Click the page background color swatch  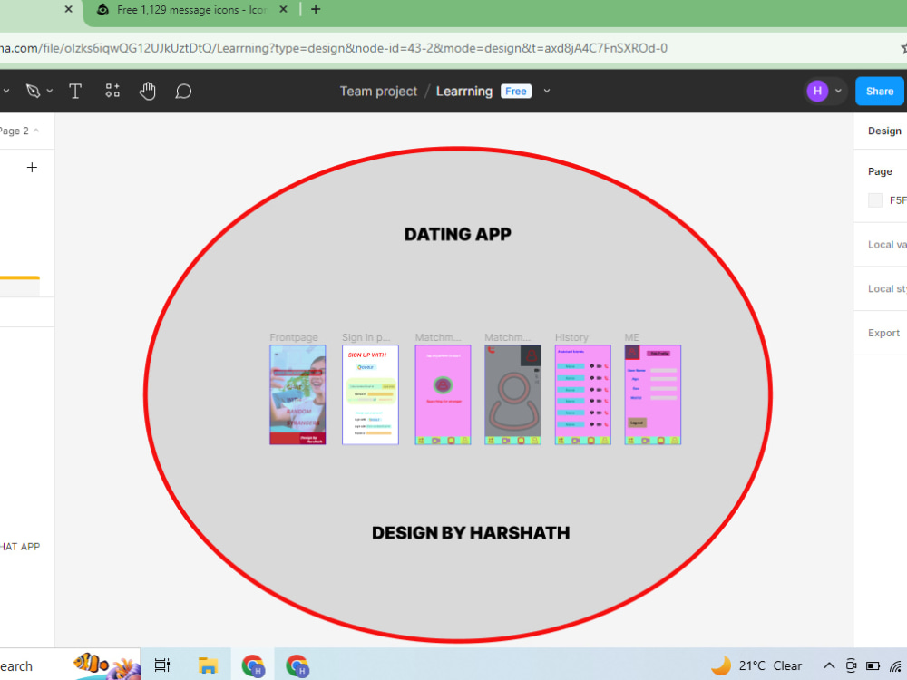tap(875, 200)
